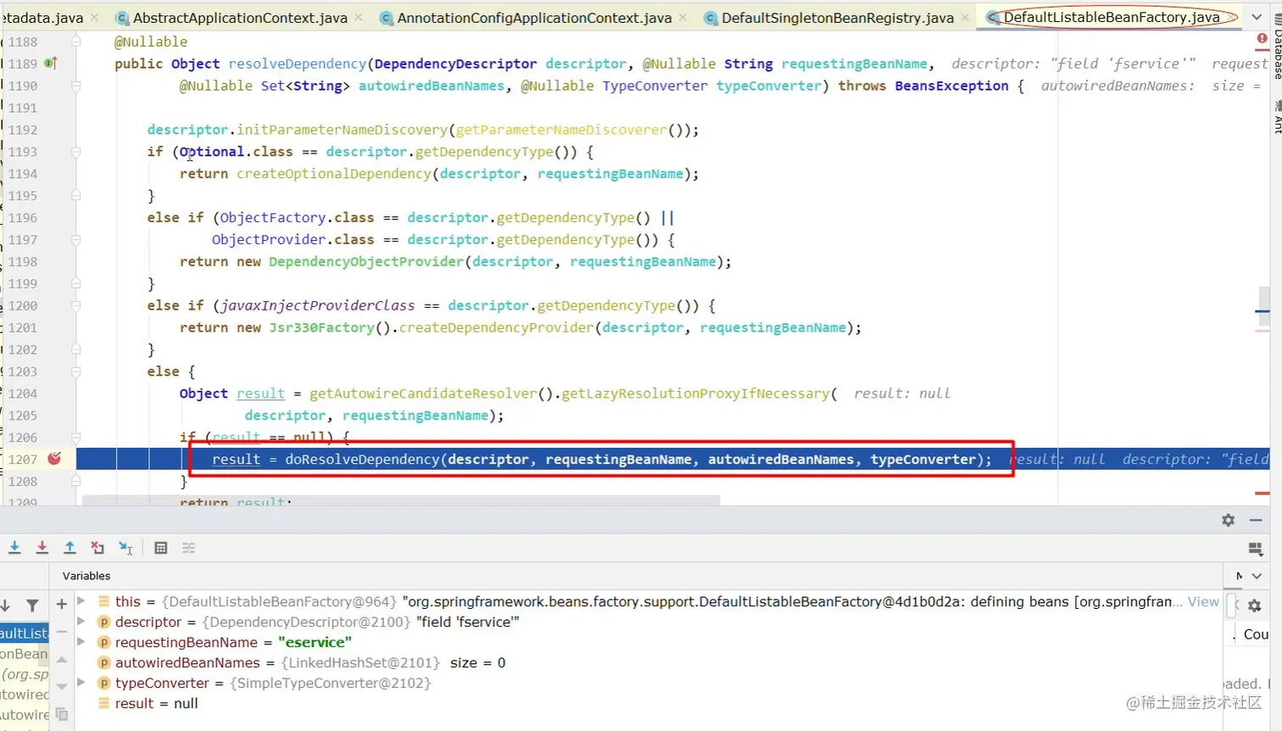Toggle the breakpoint at line 1207
This screenshot has width=1282, height=731.
pyautogui.click(x=54, y=459)
